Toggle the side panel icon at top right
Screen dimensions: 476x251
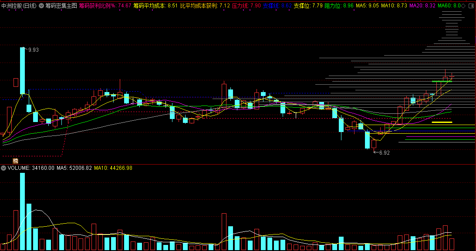click(470, 6)
